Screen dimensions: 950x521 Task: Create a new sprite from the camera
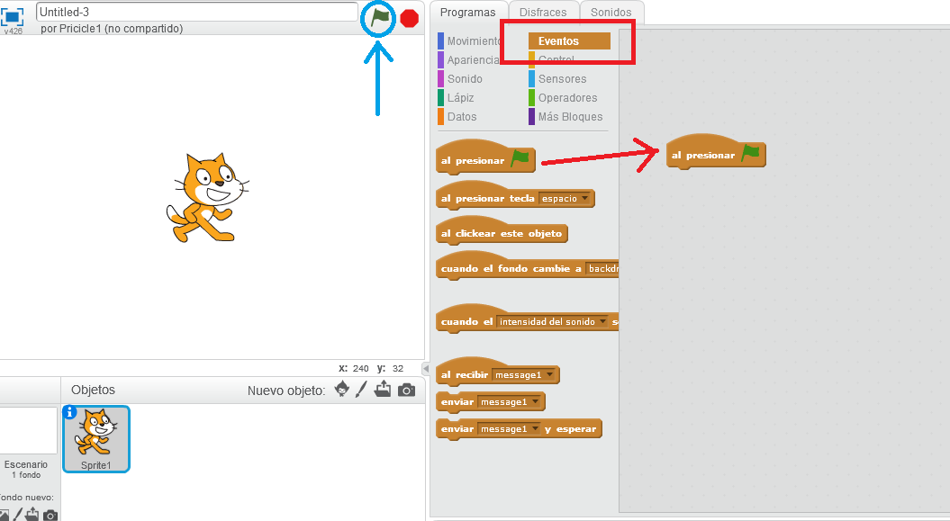click(406, 391)
